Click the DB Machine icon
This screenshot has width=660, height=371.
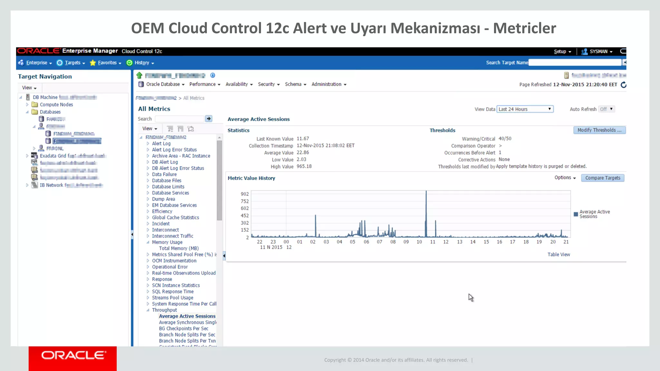pyautogui.click(x=28, y=97)
